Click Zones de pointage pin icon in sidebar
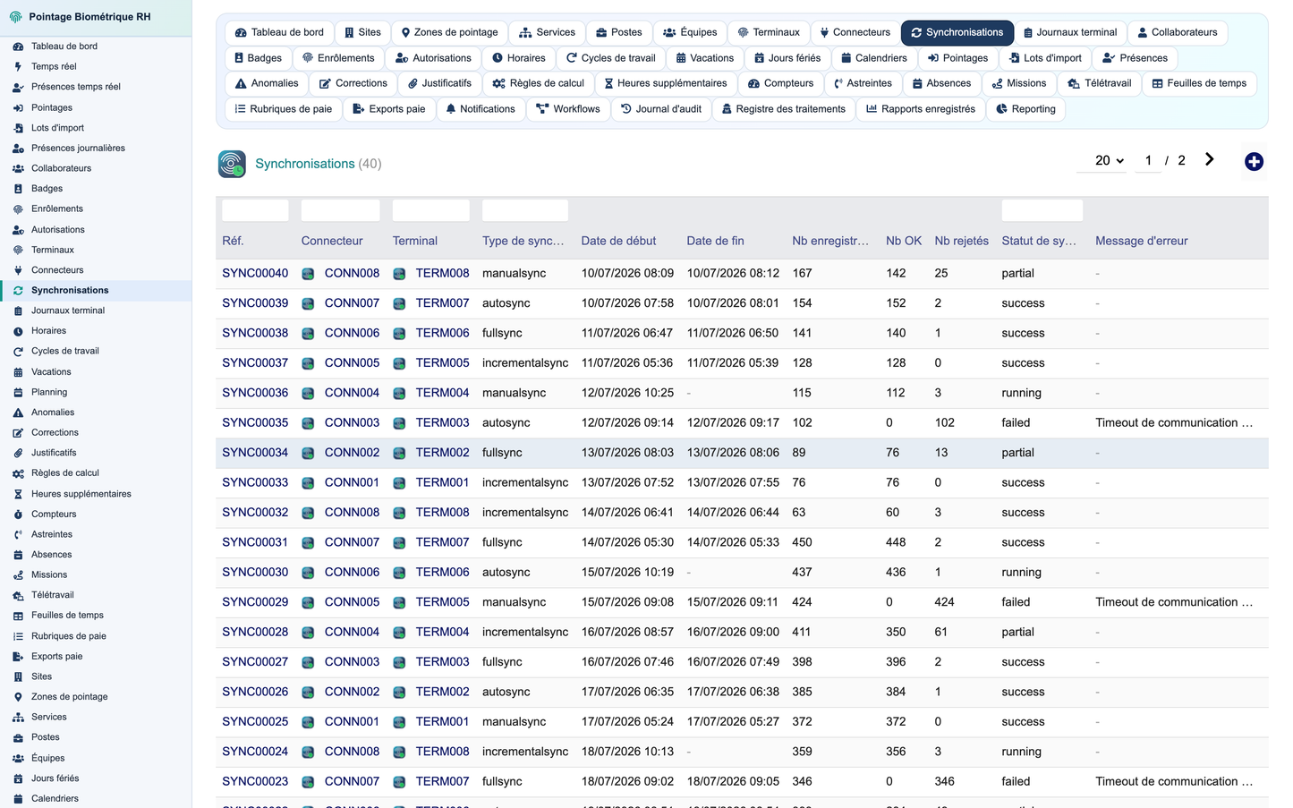 point(18,697)
